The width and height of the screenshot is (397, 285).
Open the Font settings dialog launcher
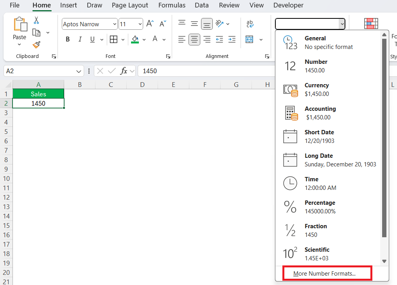pyautogui.click(x=168, y=56)
